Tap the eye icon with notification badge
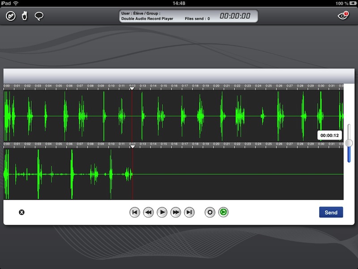This screenshot has width=358, height=269. [x=343, y=16]
